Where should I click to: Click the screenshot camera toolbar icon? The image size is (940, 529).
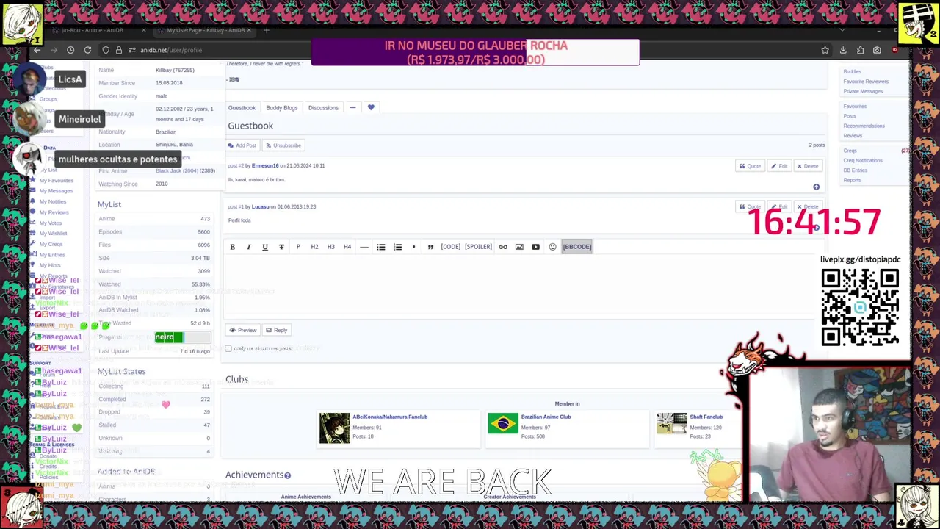click(x=877, y=50)
